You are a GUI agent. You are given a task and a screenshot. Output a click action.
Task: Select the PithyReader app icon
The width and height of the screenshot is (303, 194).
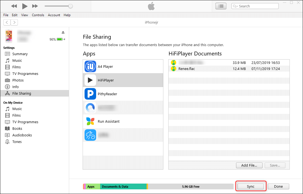90,94
